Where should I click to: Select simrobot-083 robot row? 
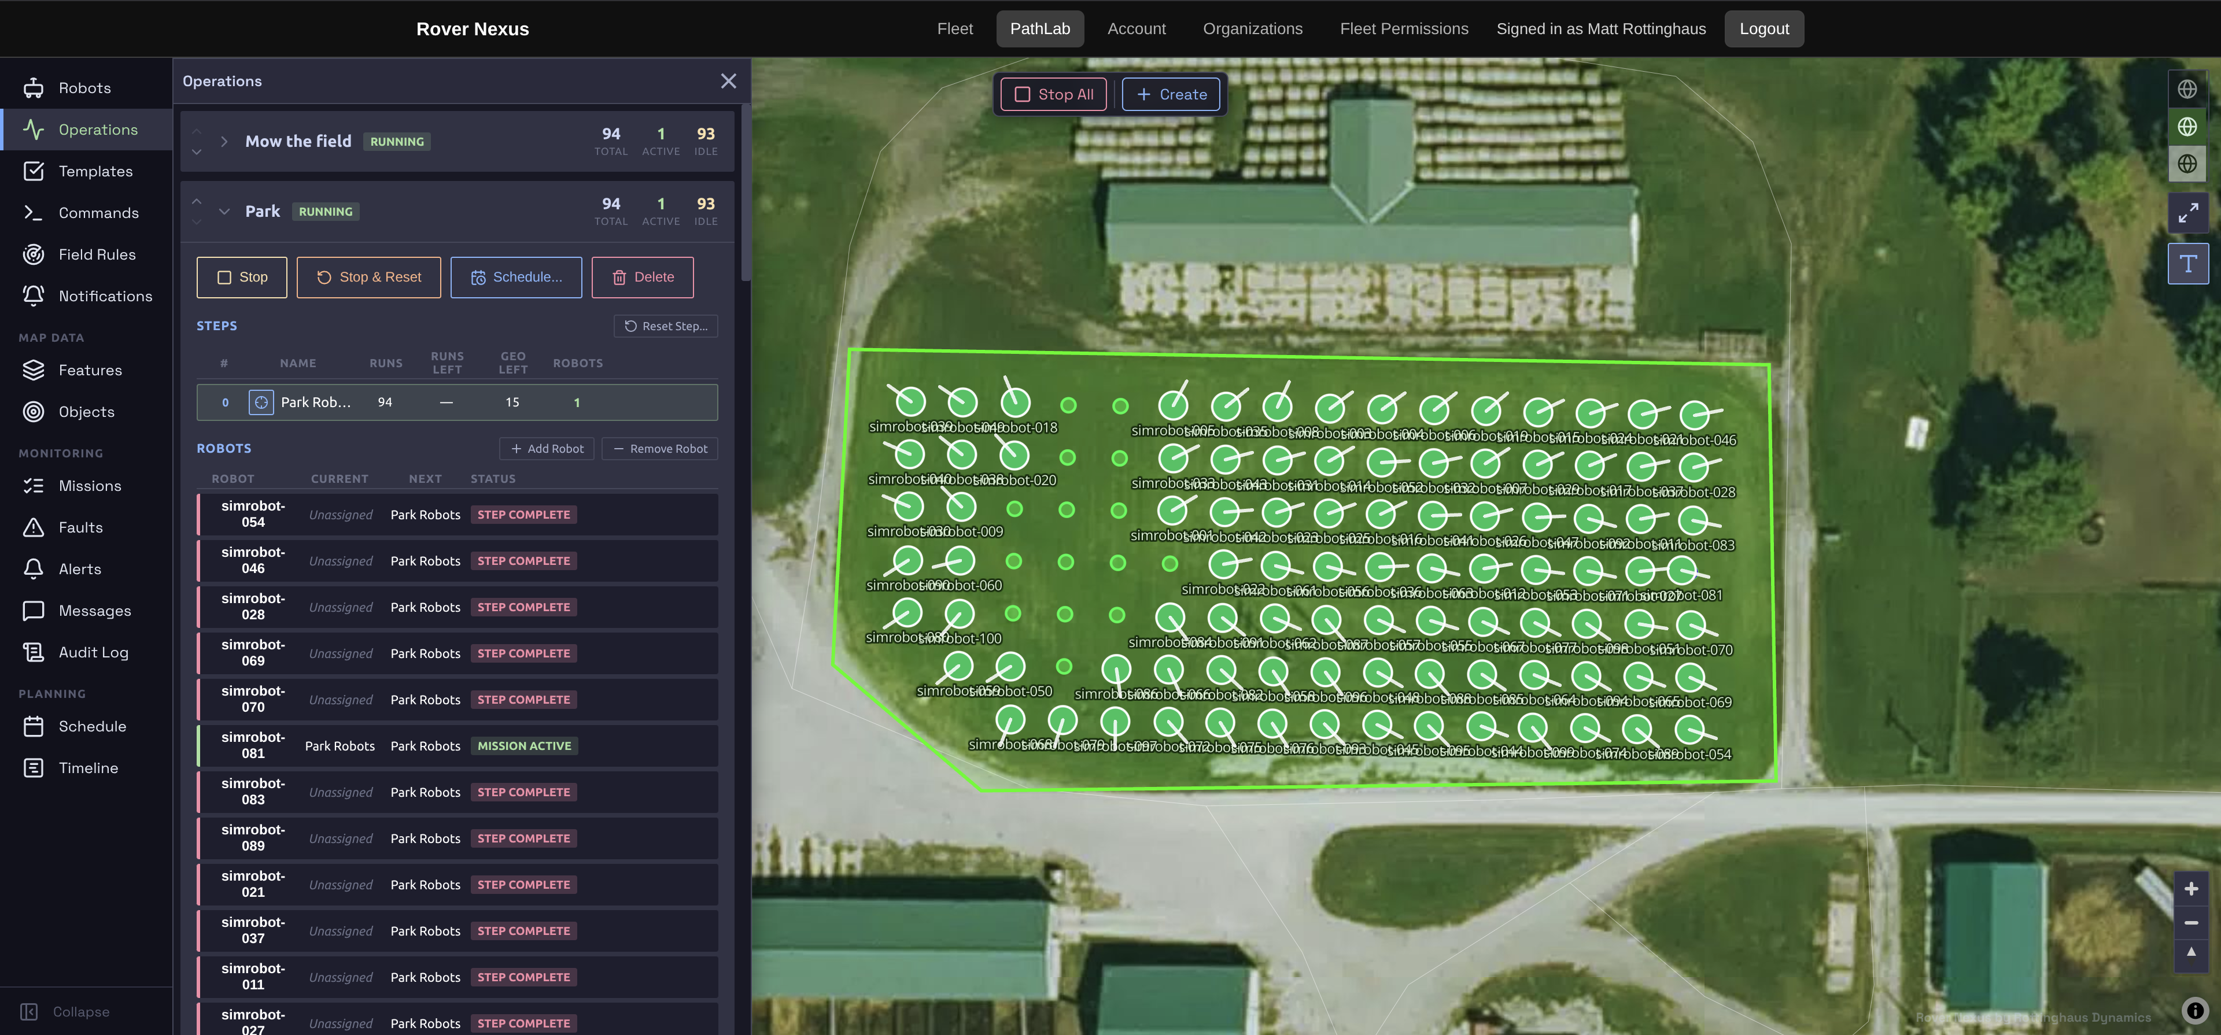457,792
